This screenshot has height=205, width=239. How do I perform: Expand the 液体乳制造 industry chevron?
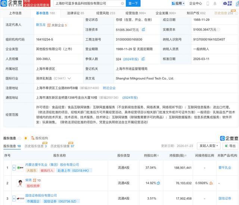click(x=69, y=78)
